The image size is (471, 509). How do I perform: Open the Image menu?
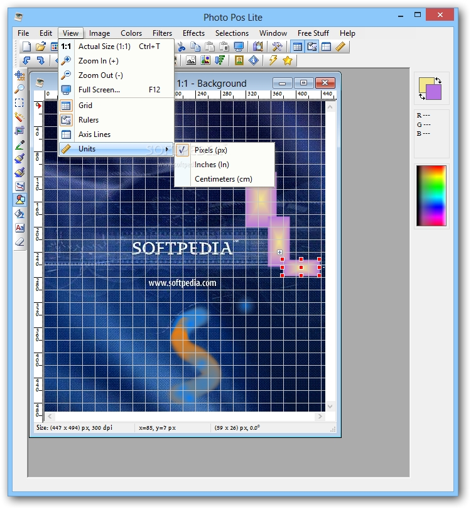click(x=99, y=33)
